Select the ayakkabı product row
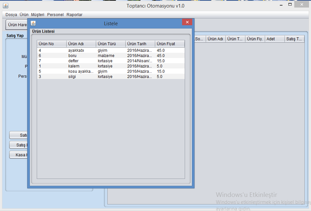The width and height of the screenshot is (311, 211). click(x=76, y=50)
